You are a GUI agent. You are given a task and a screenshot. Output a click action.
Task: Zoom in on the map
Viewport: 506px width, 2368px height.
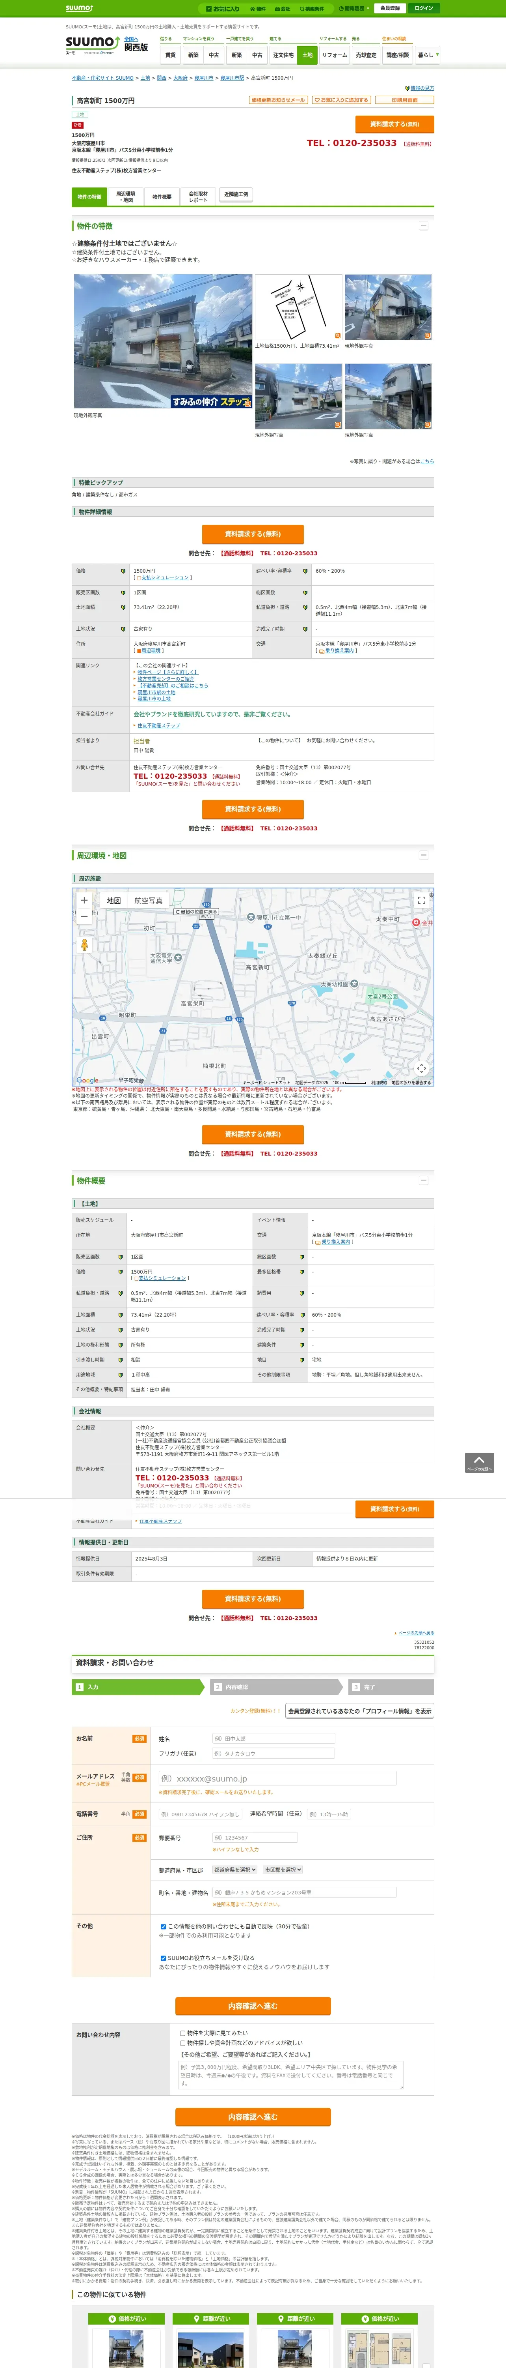click(84, 900)
